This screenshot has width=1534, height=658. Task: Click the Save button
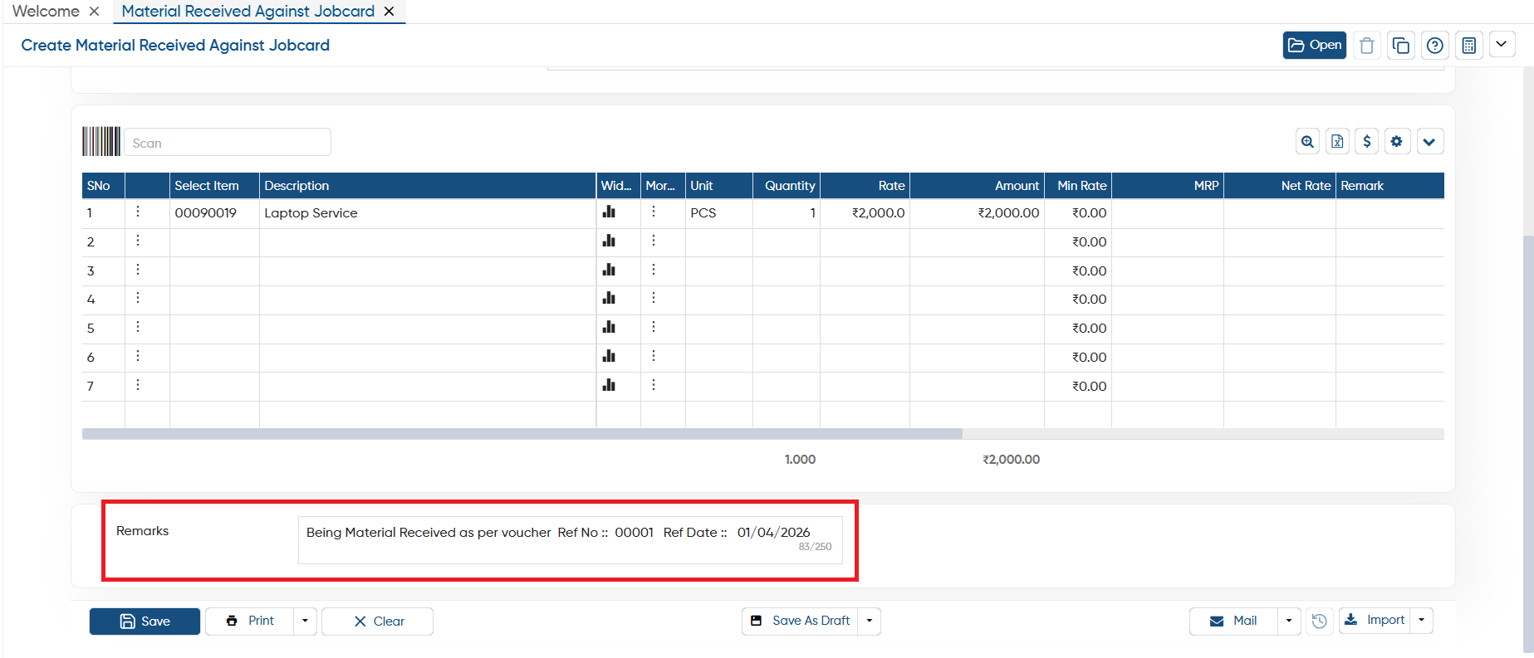(x=145, y=621)
